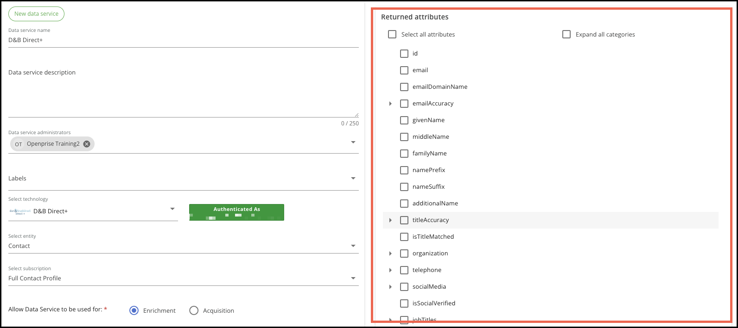Tick the emailDomainName checkbox

[404, 87]
